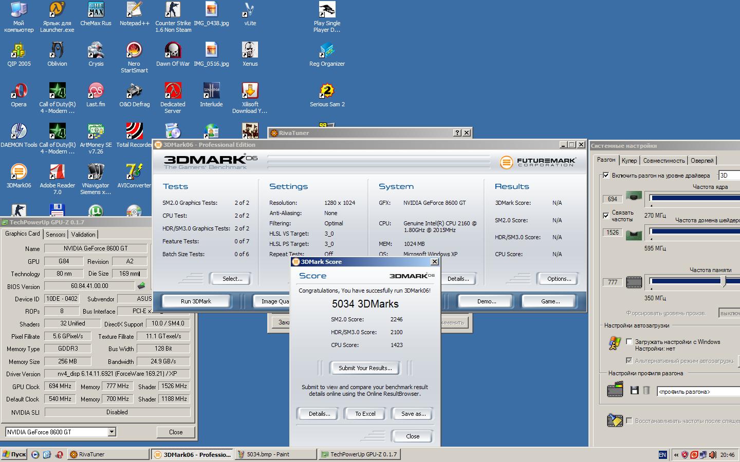Click the Demo... button in 3DMark06
This screenshot has height=462, width=740.
pos(487,301)
